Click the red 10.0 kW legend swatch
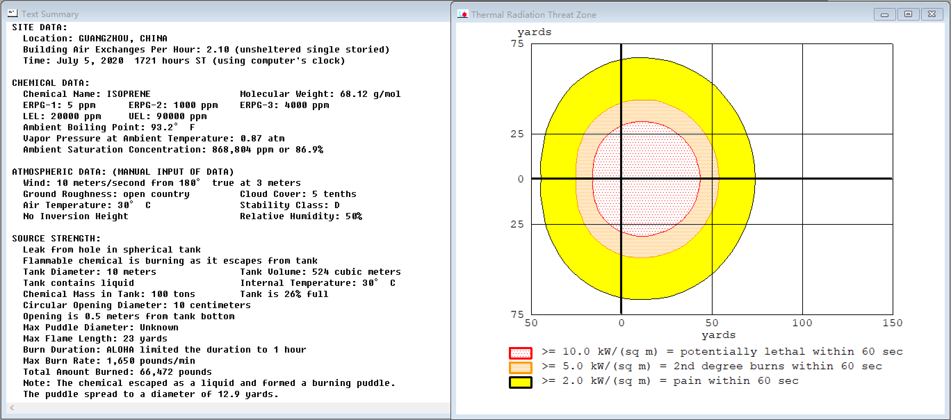 click(x=520, y=353)
